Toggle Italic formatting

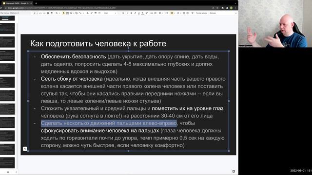(135, 13)
